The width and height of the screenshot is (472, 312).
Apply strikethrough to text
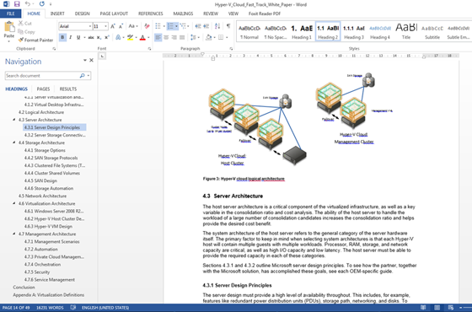91,37
